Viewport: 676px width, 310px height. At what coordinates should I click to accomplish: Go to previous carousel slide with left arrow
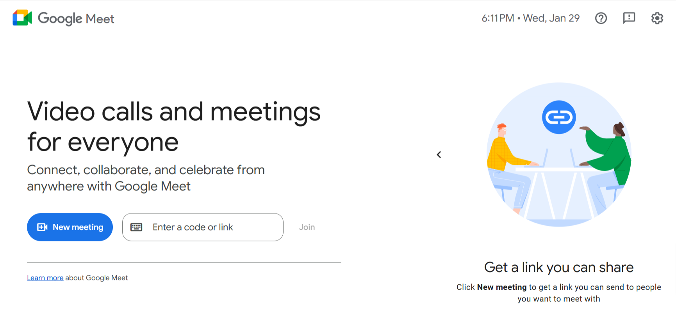coord(439,154)
